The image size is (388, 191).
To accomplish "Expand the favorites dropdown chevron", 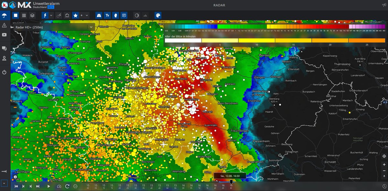I will coord(87,15).
